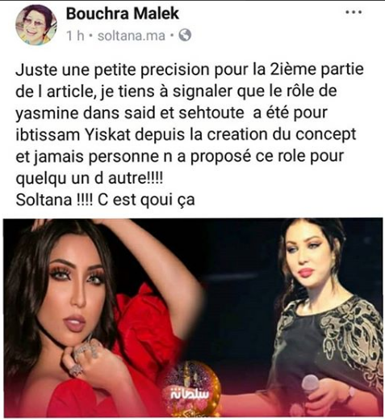Open the Bouchra Malek profile name link
This screenshot has height=419, width=385.
tap(123, 13)
